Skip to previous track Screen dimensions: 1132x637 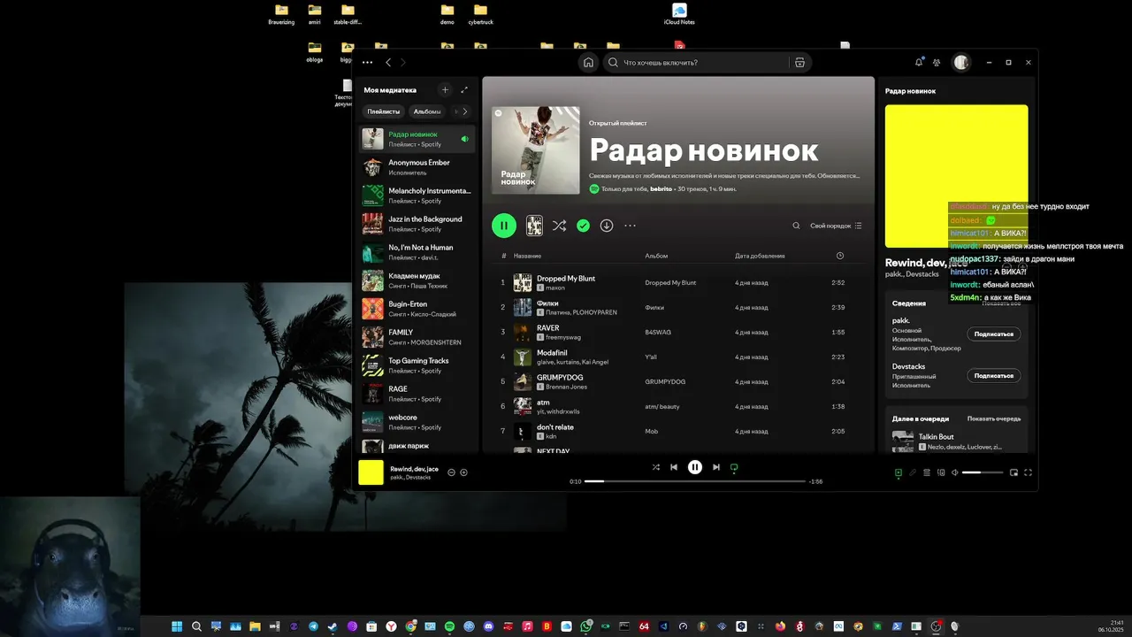674,467
